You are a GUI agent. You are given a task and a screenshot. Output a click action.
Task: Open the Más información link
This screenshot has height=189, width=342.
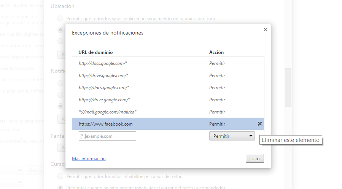coord(89,159)
